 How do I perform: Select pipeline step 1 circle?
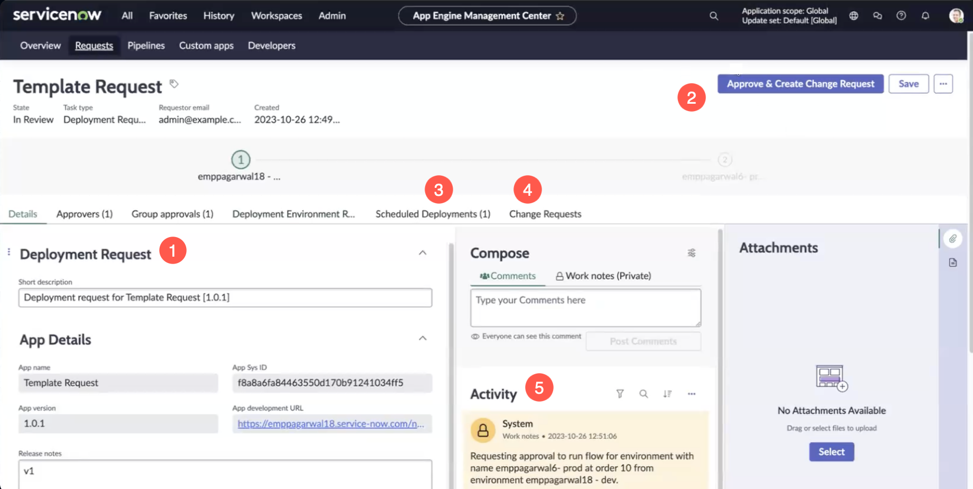pos(241,159)
